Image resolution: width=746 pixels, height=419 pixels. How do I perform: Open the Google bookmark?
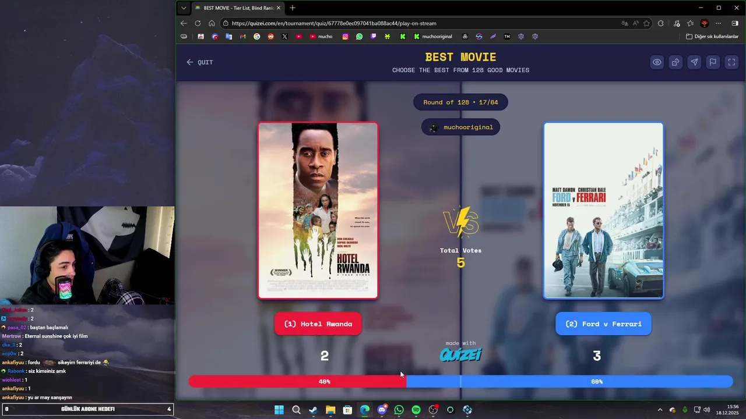pyautogui.click(x=257, y=36)
